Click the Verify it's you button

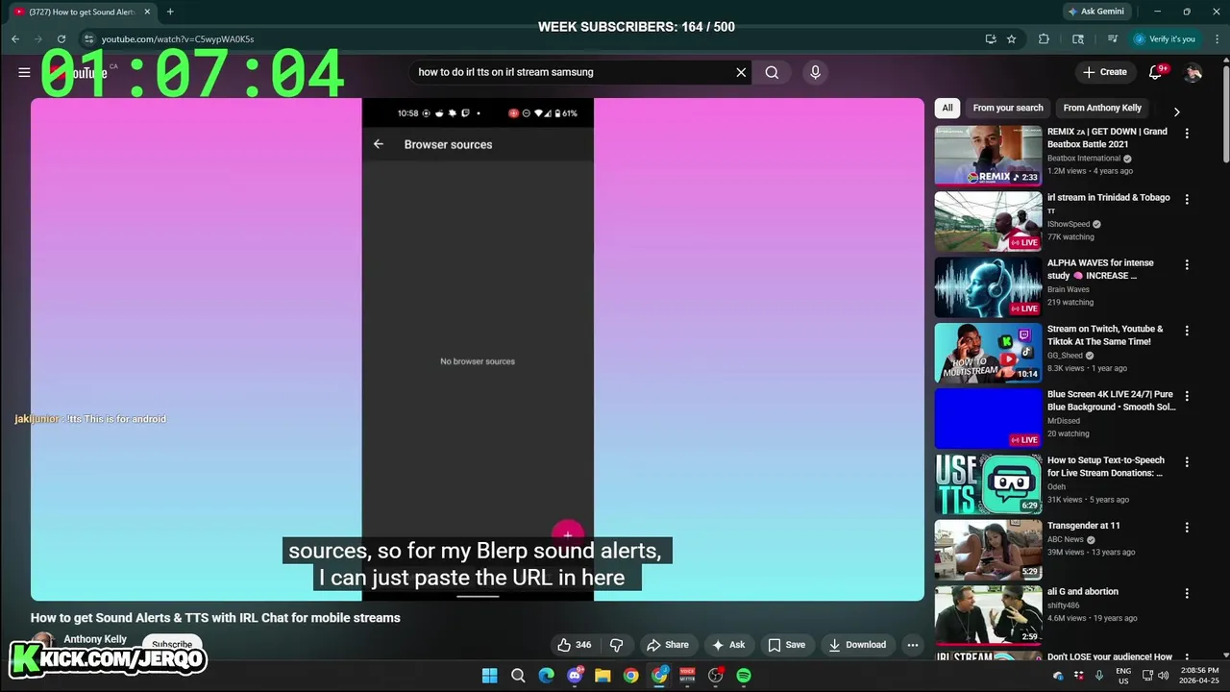click(x=1164, y=39)
